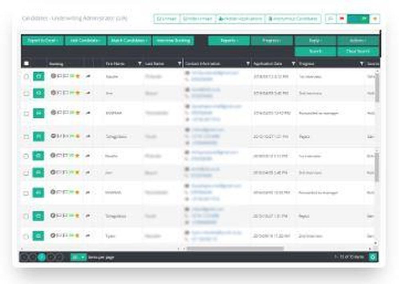The height and width of the screenshot is (284, 399).
Task: Click the share arrow in first candidate row
Action: 88,76
